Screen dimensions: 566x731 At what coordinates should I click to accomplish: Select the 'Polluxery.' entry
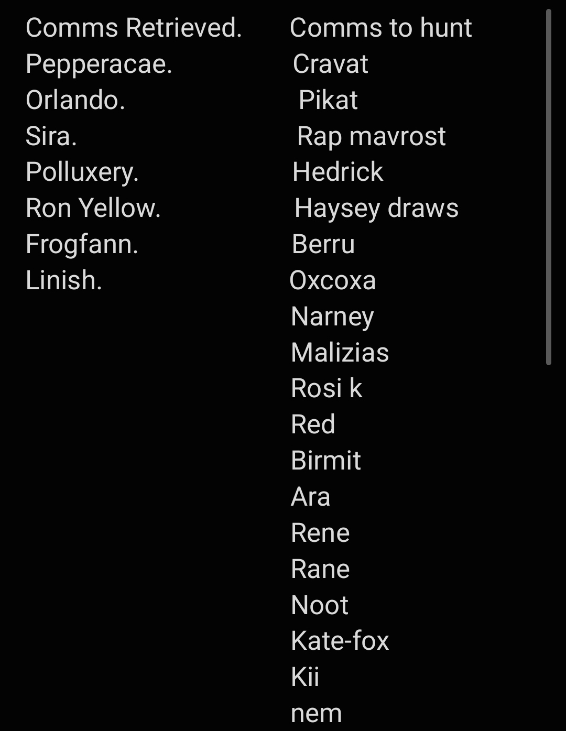coord(82,172)
